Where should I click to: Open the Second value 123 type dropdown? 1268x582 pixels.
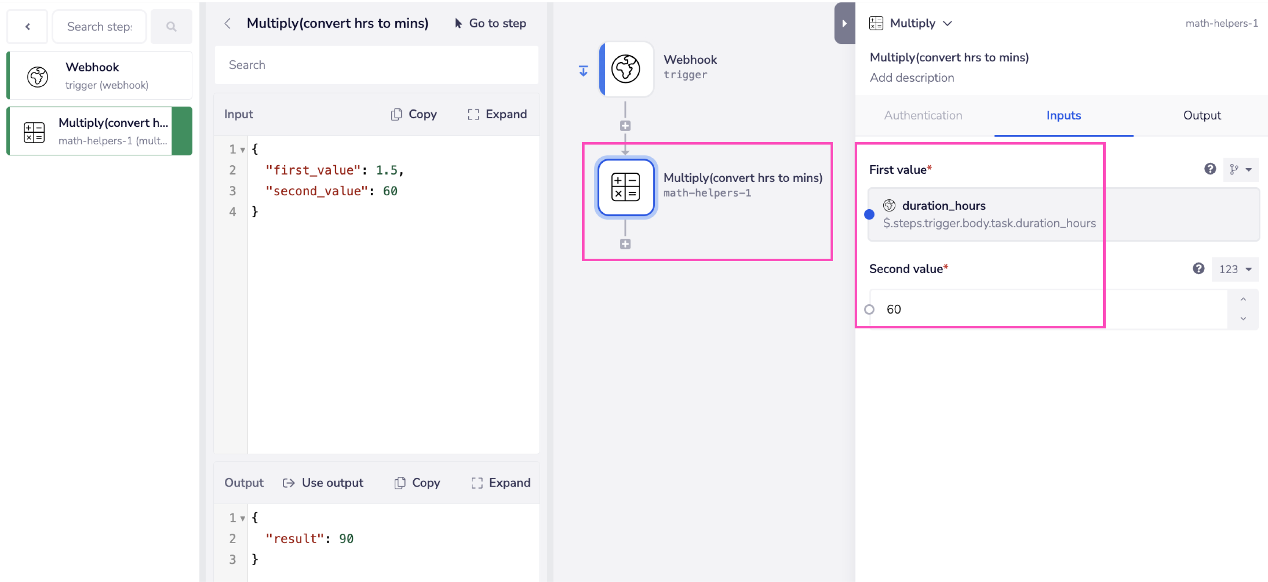coord(1235,269)
